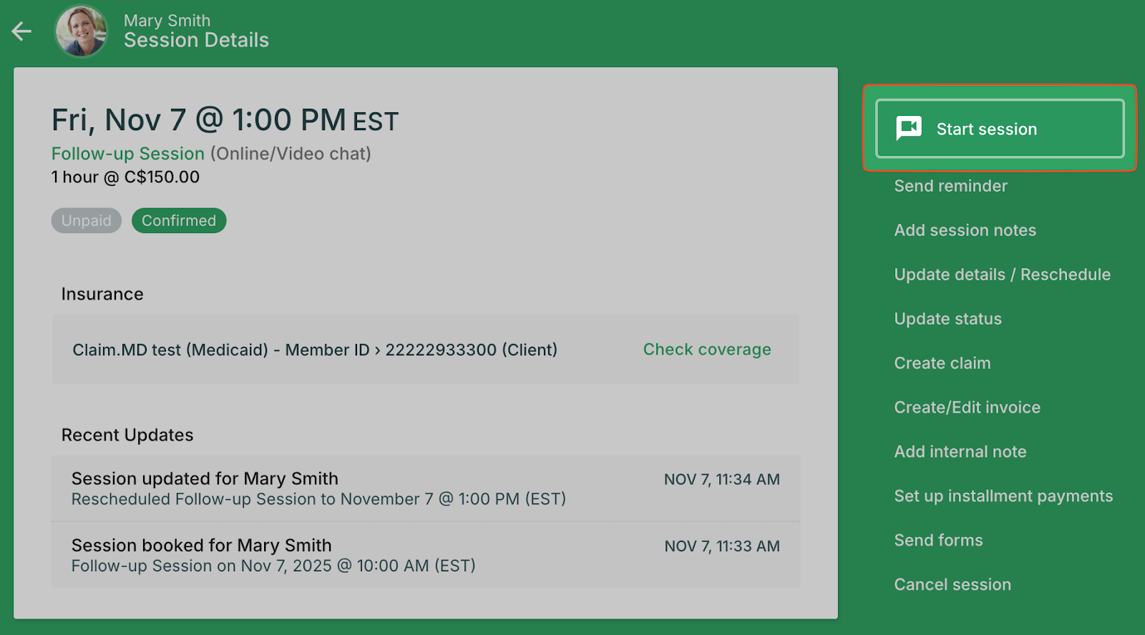Image resolution: width=1145 pixels, height=635 pixels.
Task: Click the Check coverage link
Action: (706, 350)
